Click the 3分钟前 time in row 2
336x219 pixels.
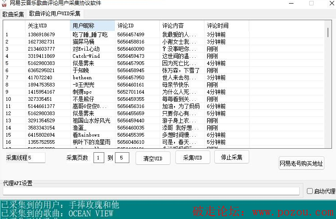[216, 42]
